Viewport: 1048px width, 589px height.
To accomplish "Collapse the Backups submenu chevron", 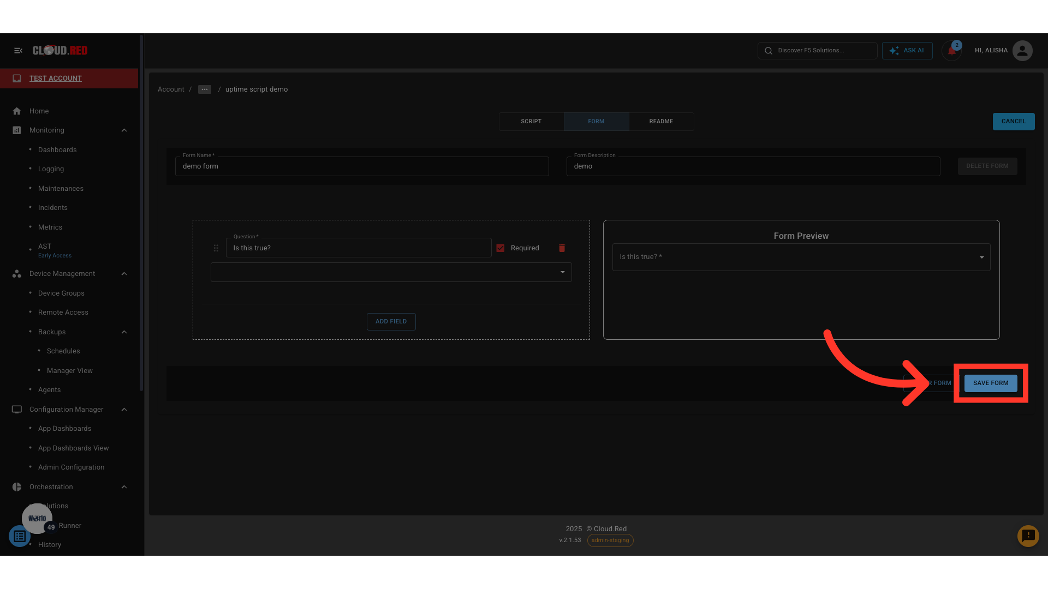I will coord(124,332).
